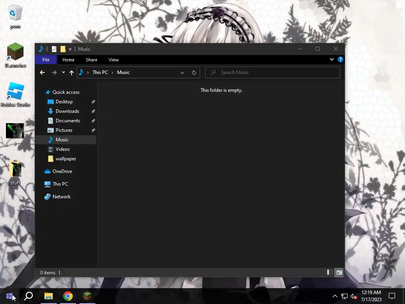The image size is (405, 304).
Task: Click the This folder is empty message
Action: pos(221,90)
